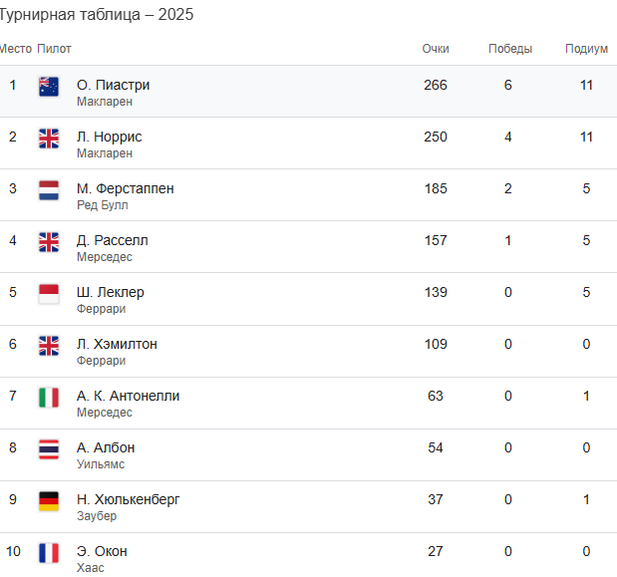Click the Уильямс team name
Screen dimensions: 617x577
(101, 464)
